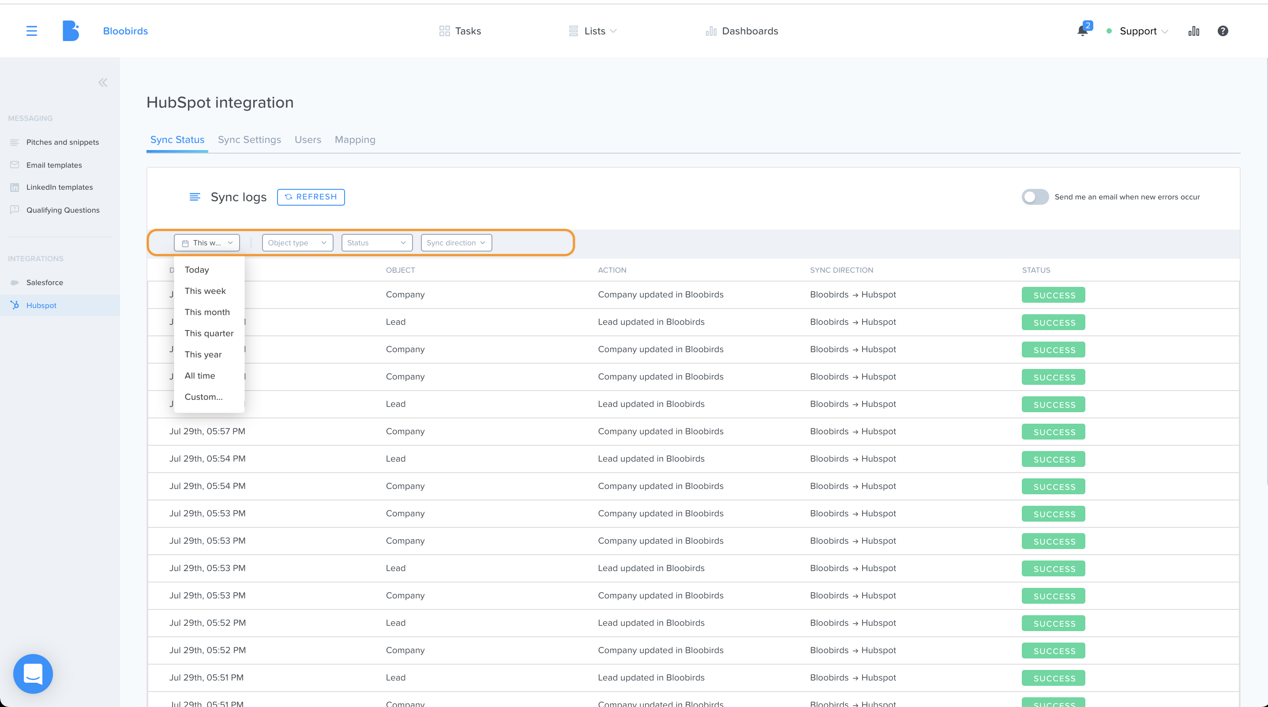The height and width of the screenshot is (707, 1268).
Task: Switch to the Mapping tab
Action: pos(355,140)
